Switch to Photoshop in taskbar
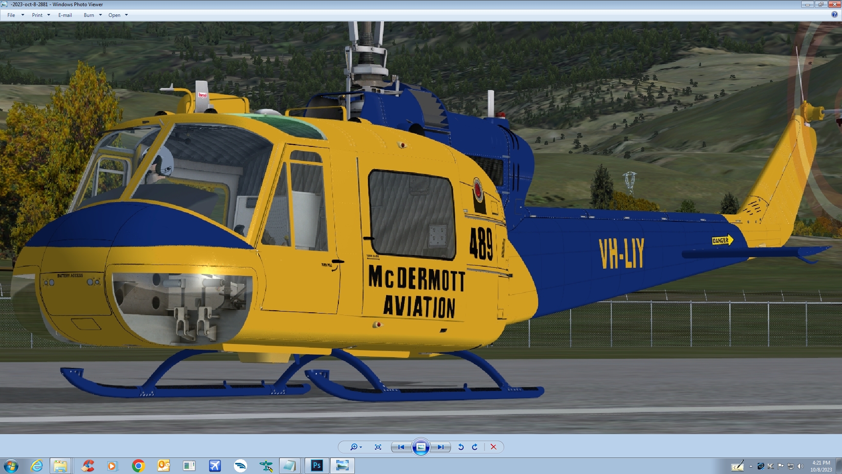 (x=317, y=466)
